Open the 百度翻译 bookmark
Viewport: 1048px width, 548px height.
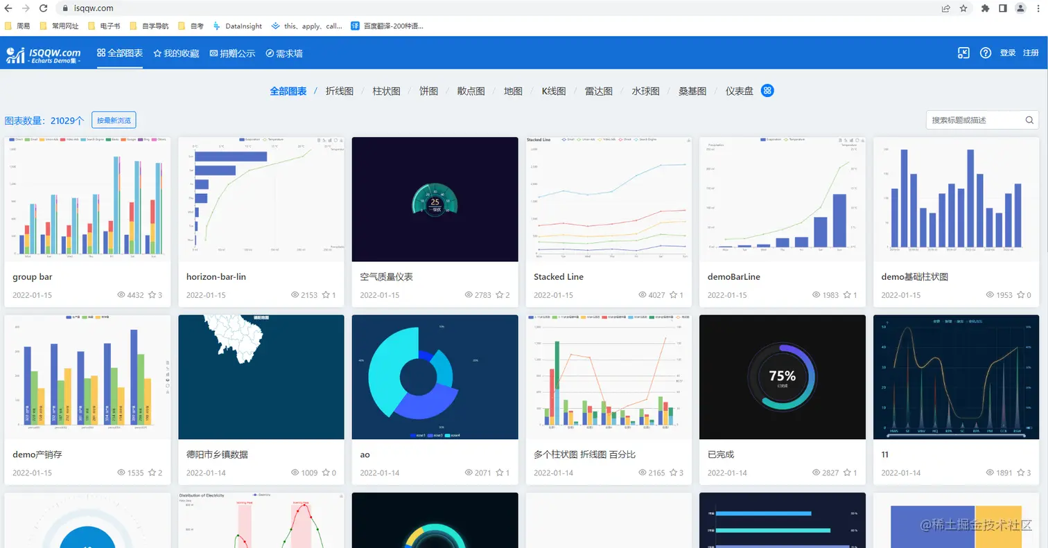pyautogui.click(x=387, y=26)
